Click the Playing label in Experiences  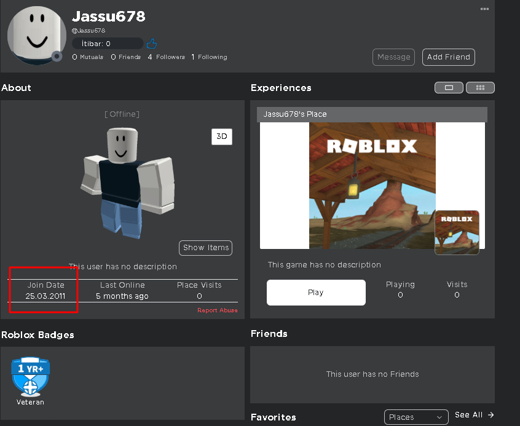(x=400, y=285)
